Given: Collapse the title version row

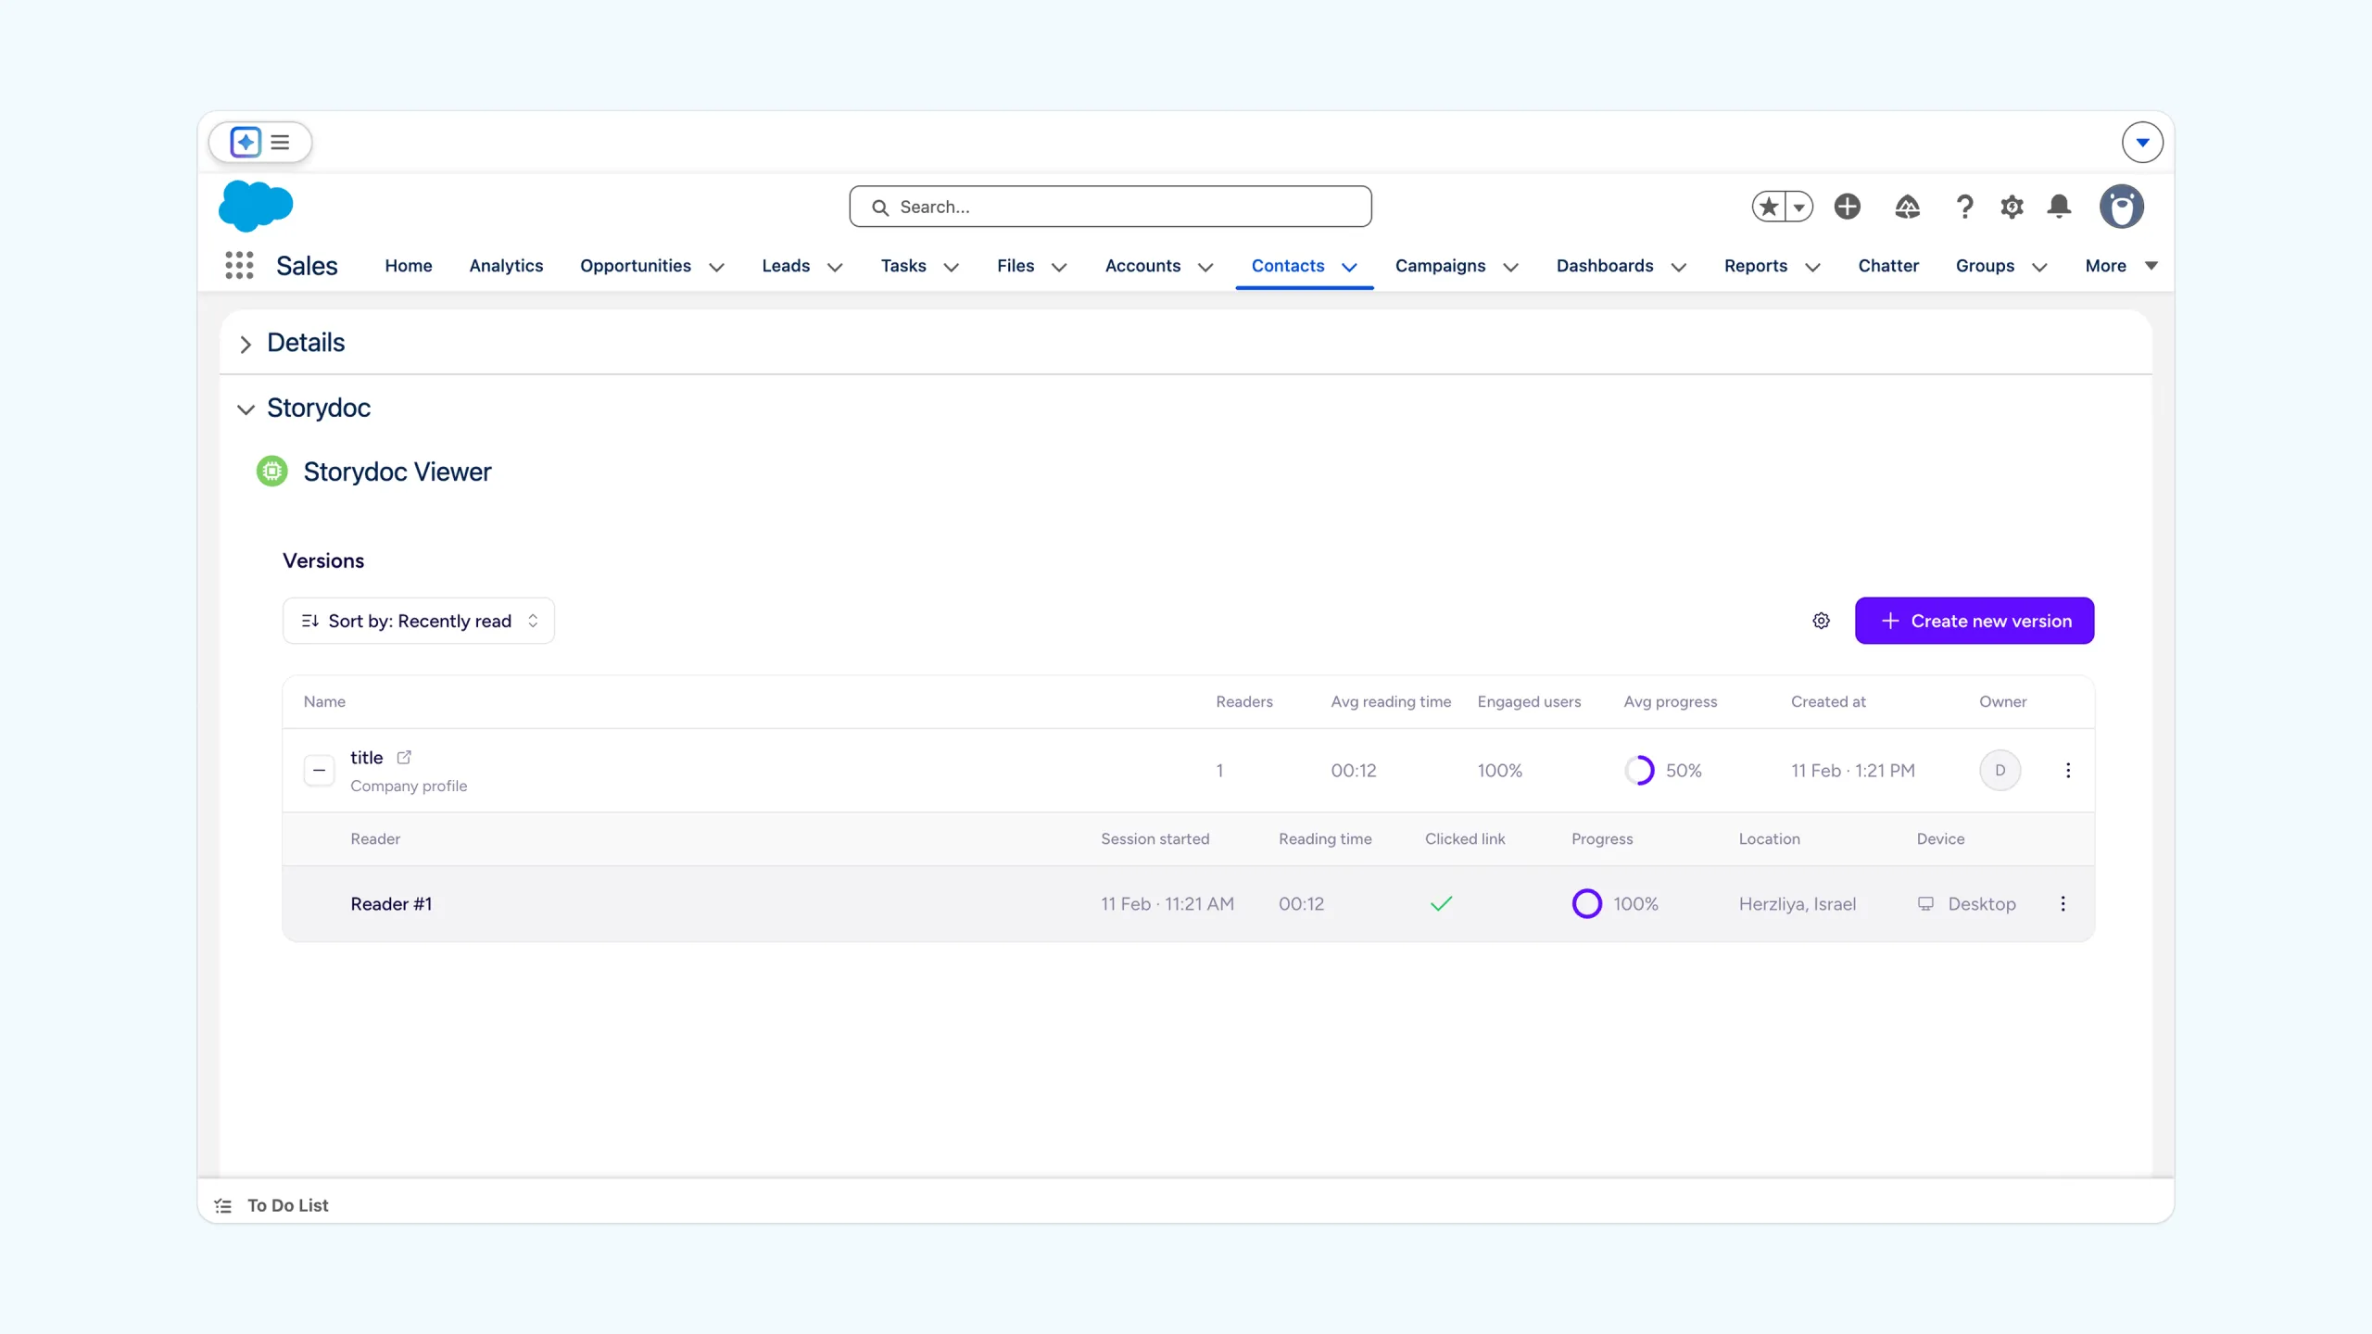Looking at the screenshot, I should (319, 770).
